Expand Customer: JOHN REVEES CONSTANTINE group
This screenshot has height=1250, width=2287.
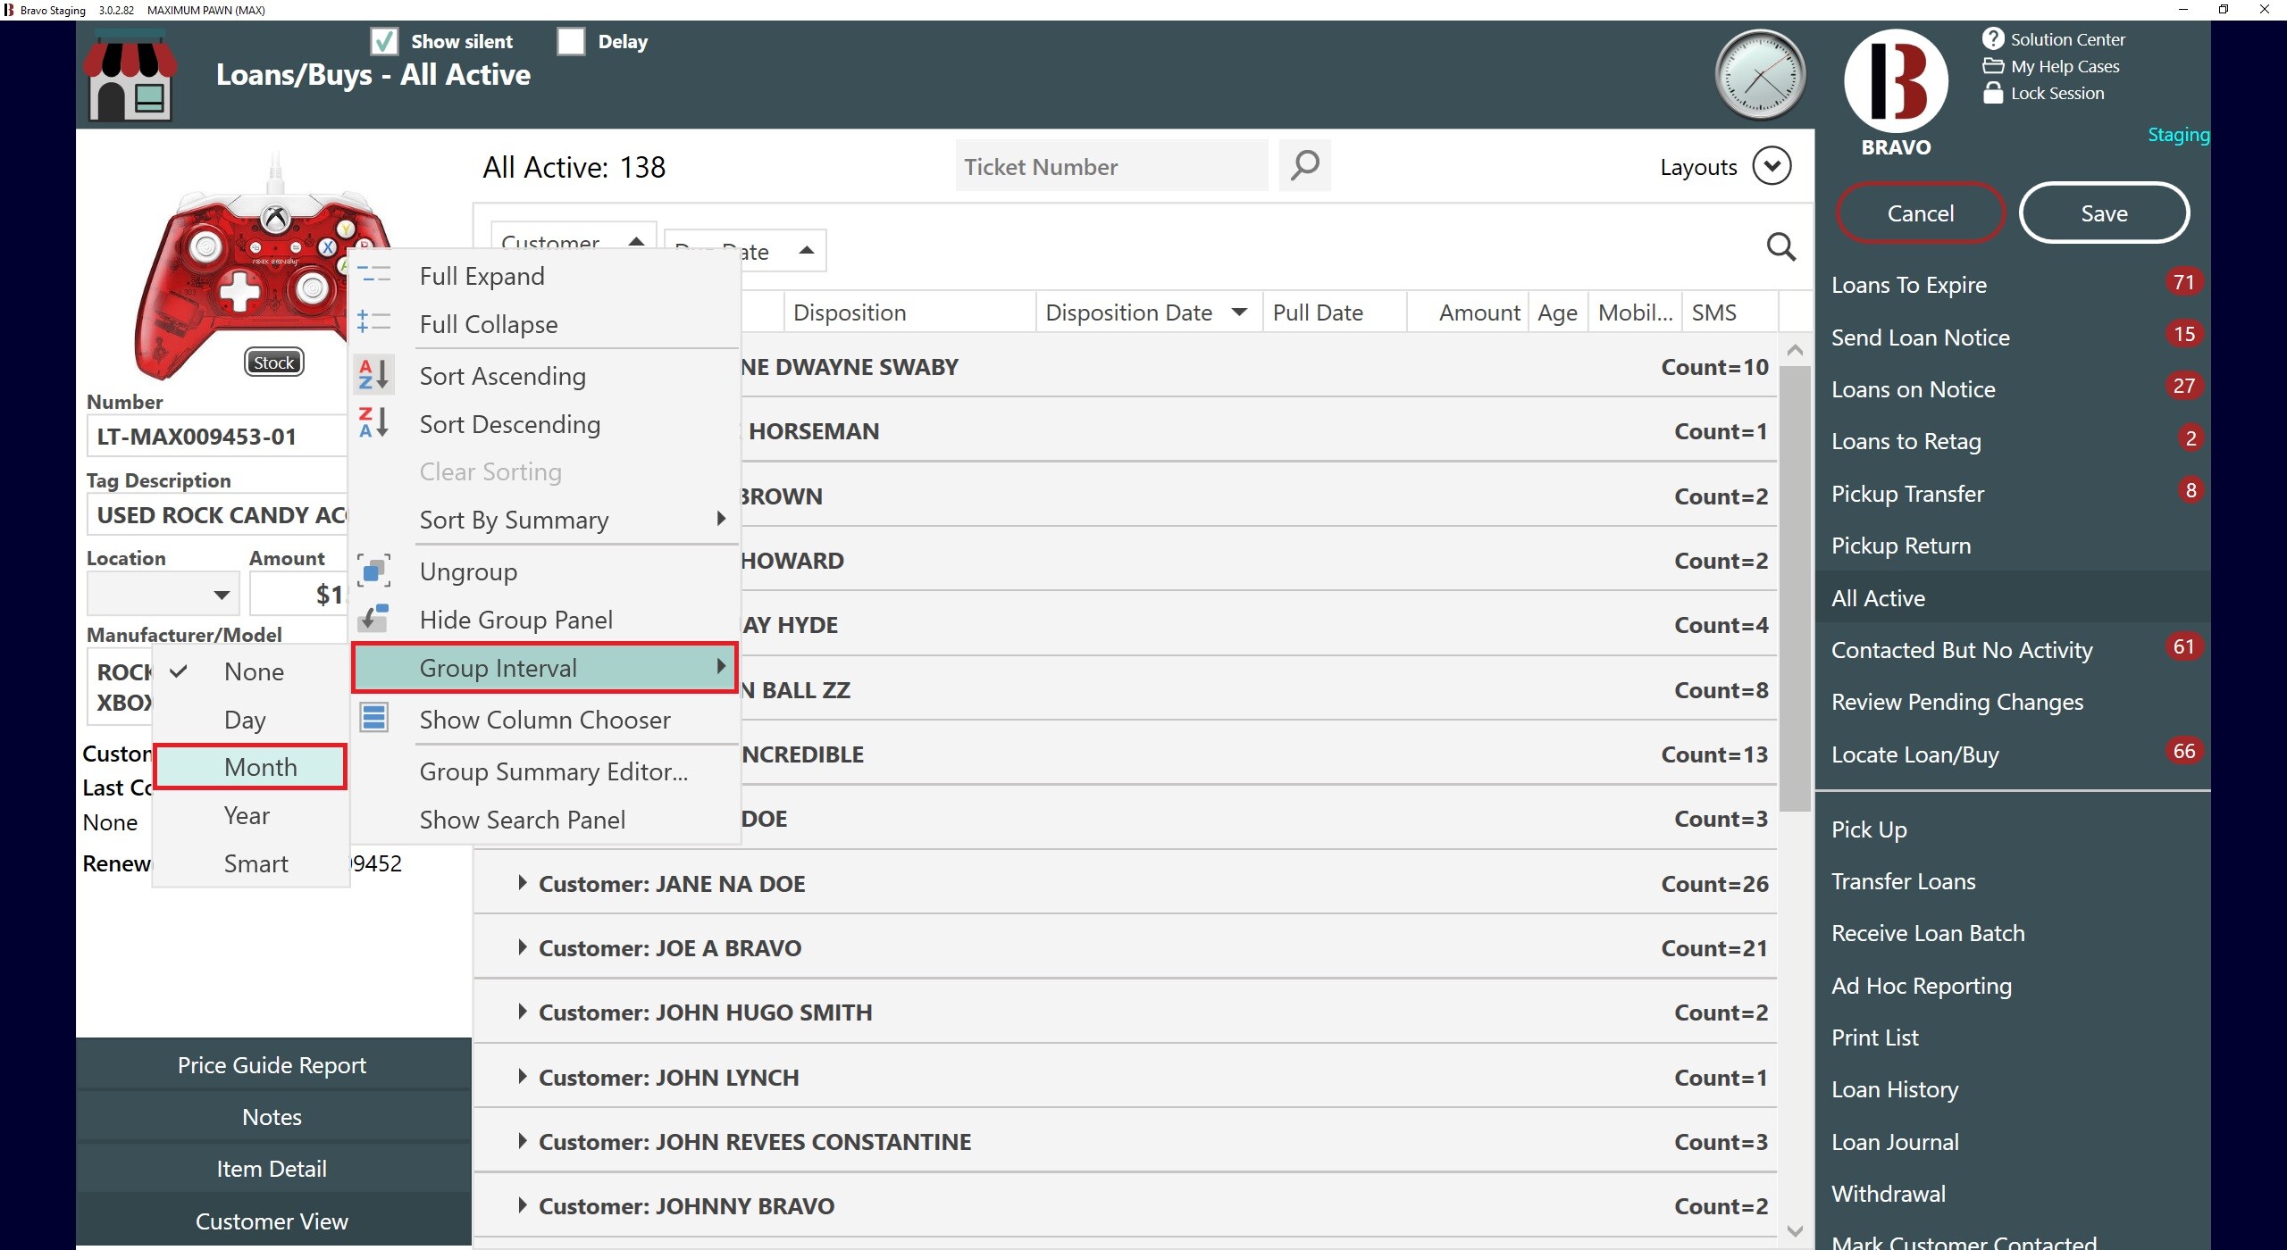[523, 1141]
